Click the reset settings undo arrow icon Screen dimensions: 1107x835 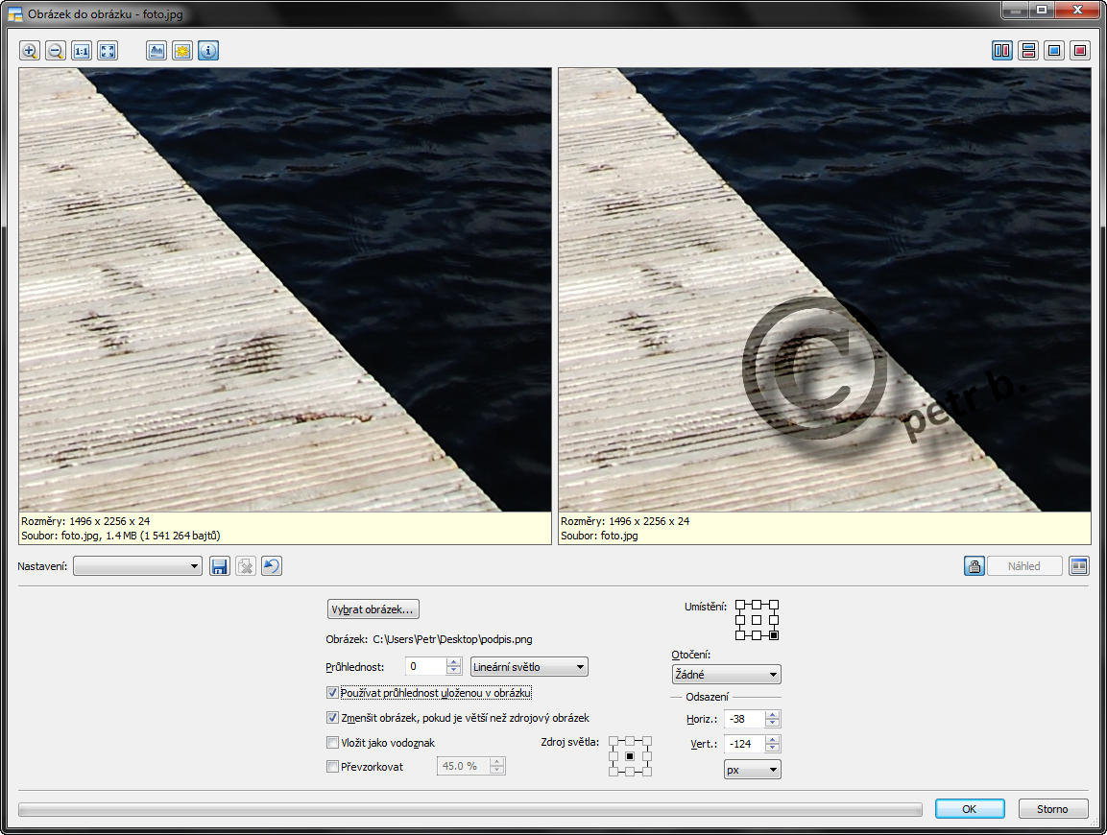[x=272, y=566]
